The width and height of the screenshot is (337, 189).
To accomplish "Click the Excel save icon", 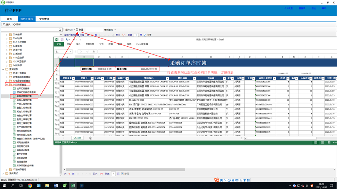I will (x=62, y=40).
